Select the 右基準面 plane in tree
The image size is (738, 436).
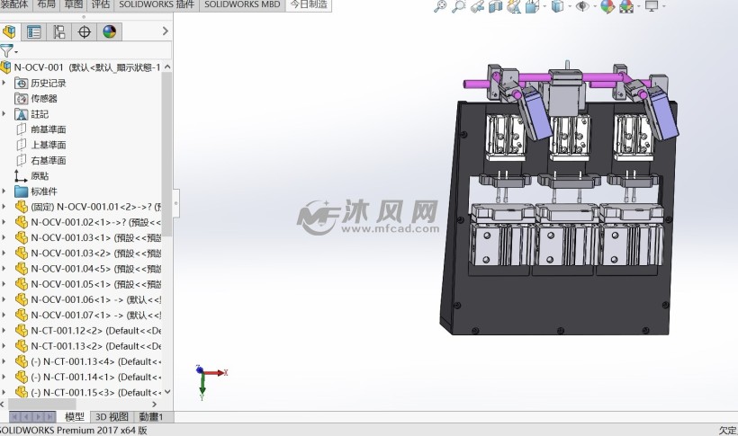(48, 160)
